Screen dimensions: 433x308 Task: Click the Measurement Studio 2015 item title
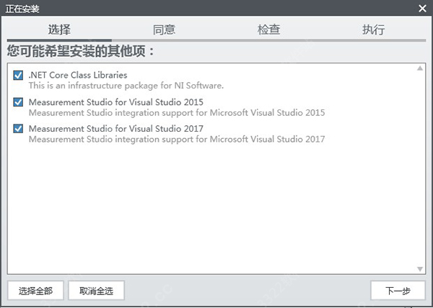(116, 102)
